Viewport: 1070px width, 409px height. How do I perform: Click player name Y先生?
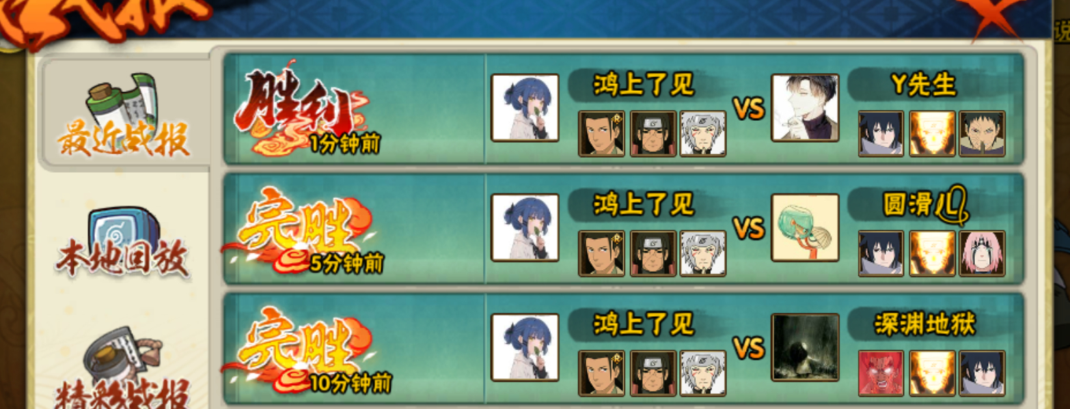[x=923, y=85]
